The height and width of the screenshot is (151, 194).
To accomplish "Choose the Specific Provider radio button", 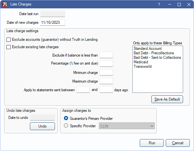I will [x=66, y=126].
